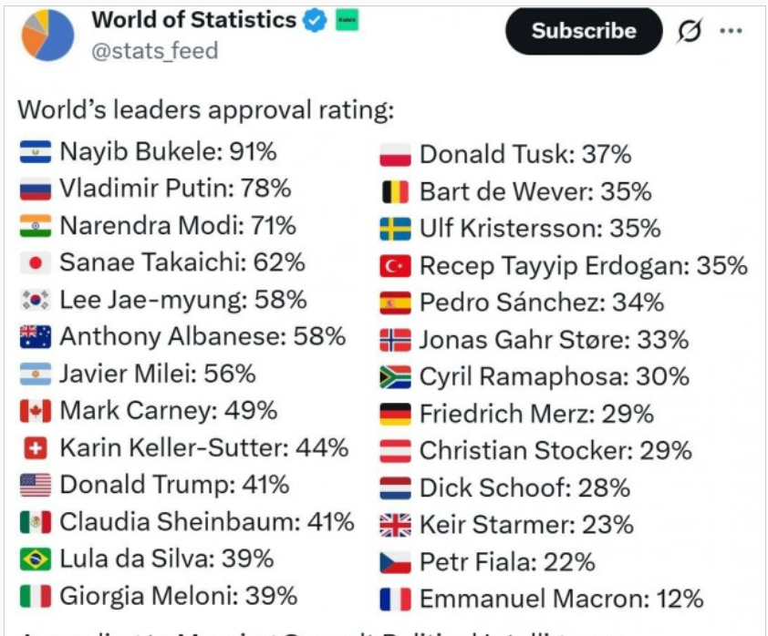Click the 'World's leaders approval rating' text
The width and height of the screenshot is (768, 636).
tap(206, 109)
